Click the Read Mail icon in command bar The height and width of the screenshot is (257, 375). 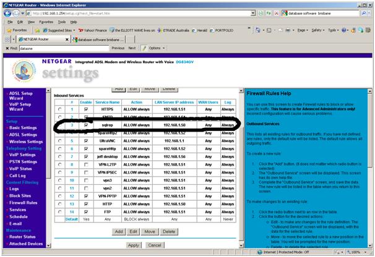coord(280,30)
